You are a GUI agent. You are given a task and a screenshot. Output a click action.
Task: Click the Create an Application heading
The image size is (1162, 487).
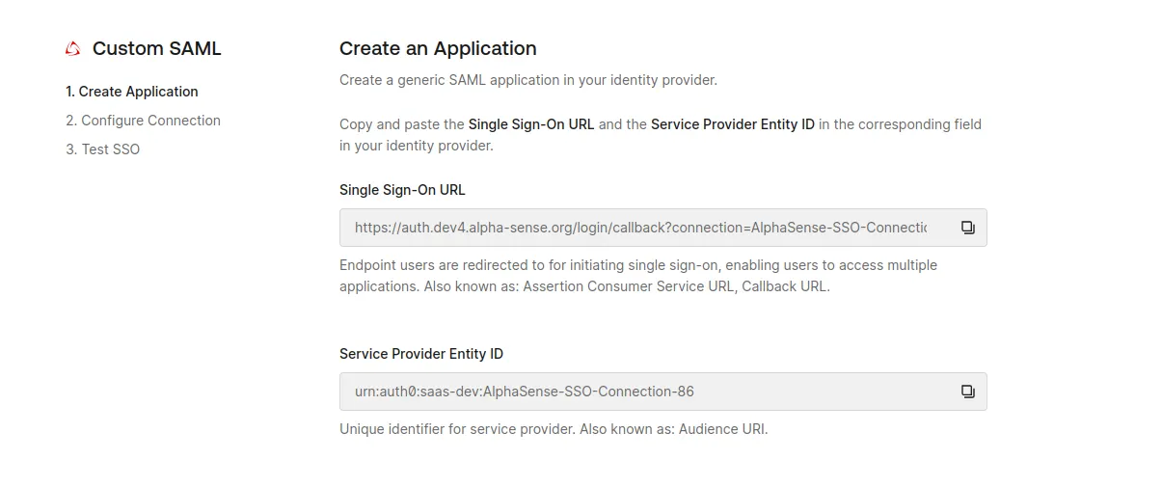[x=438, y=49]
